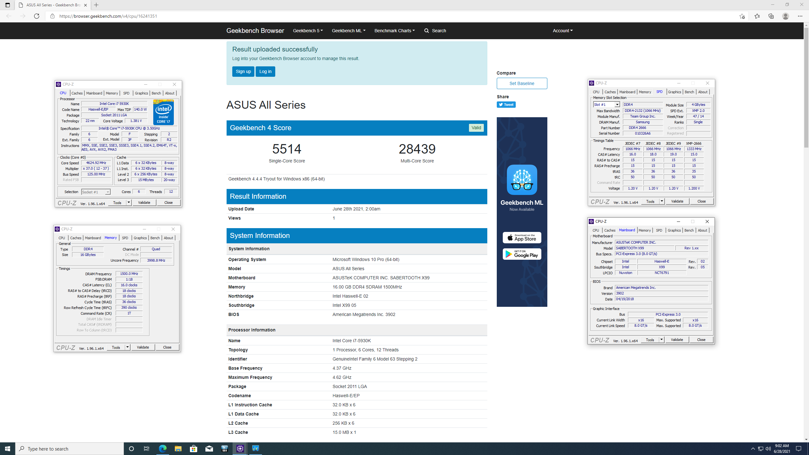
Task: Open a new browser tab
Action: (96, 5)
